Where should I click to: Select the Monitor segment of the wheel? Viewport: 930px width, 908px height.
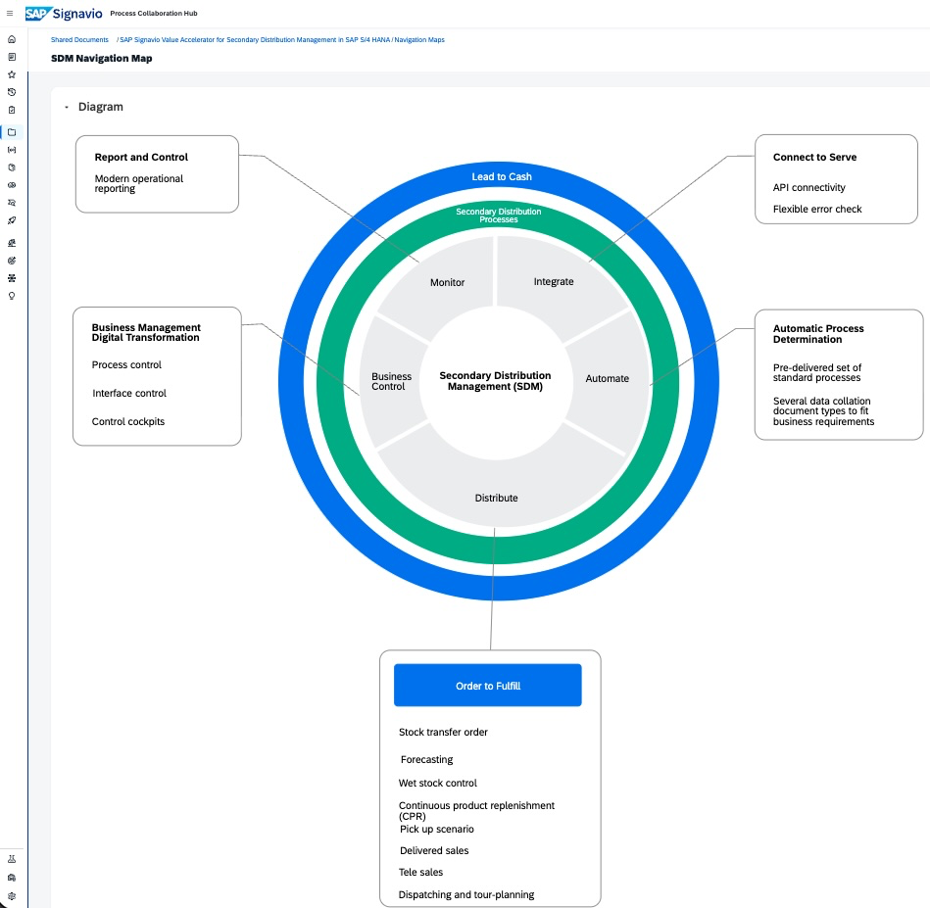(447, 282)
